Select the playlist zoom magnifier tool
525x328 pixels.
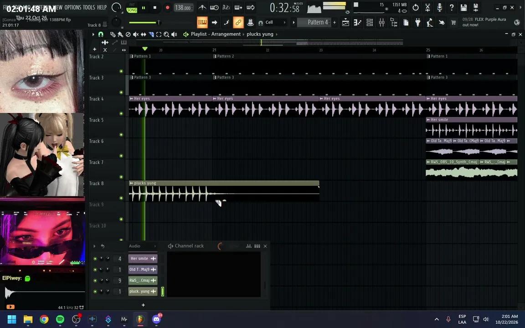tap(166, 34)
